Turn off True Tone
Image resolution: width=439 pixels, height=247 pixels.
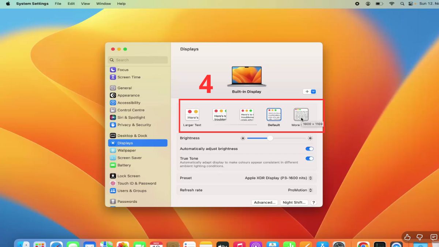point(309,158)
